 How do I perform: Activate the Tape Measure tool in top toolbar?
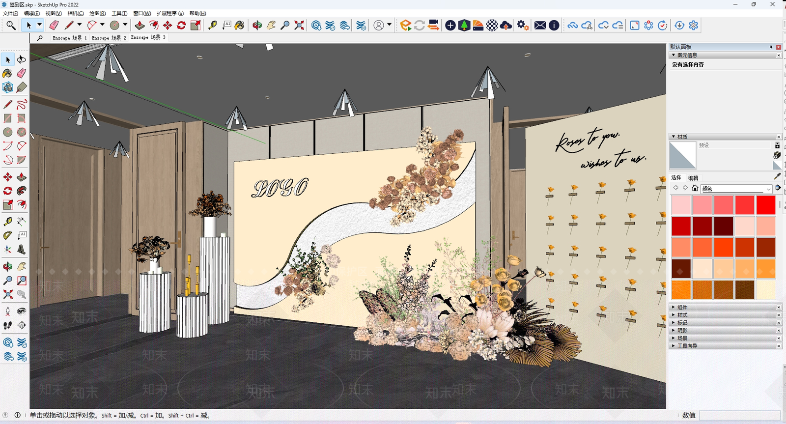tap(212, 25)
